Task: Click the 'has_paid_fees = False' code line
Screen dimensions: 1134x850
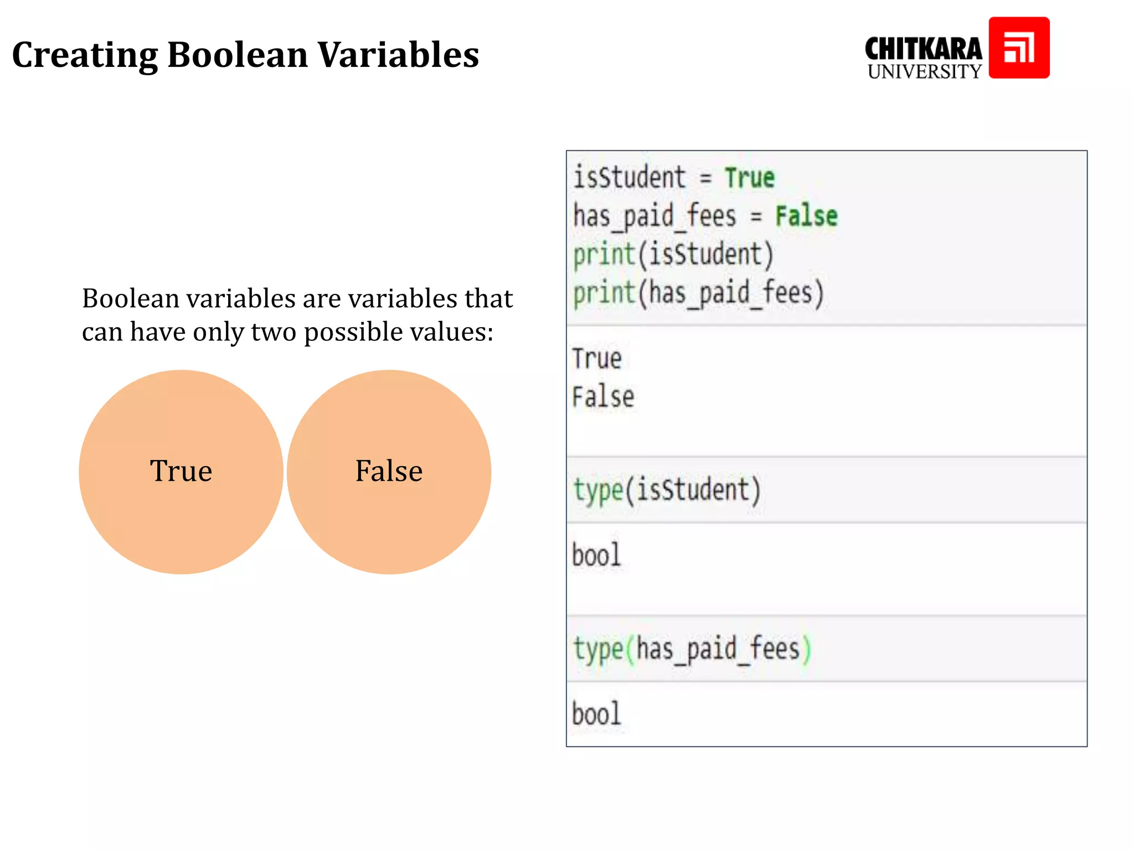Action: pos(704,216)
